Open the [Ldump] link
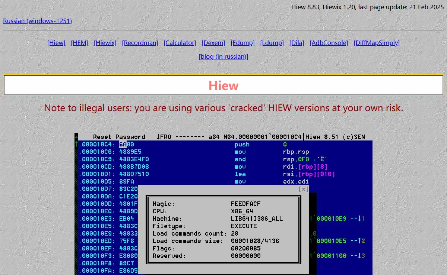This screenshot has height=275, width=447. [x=272, y=43]
